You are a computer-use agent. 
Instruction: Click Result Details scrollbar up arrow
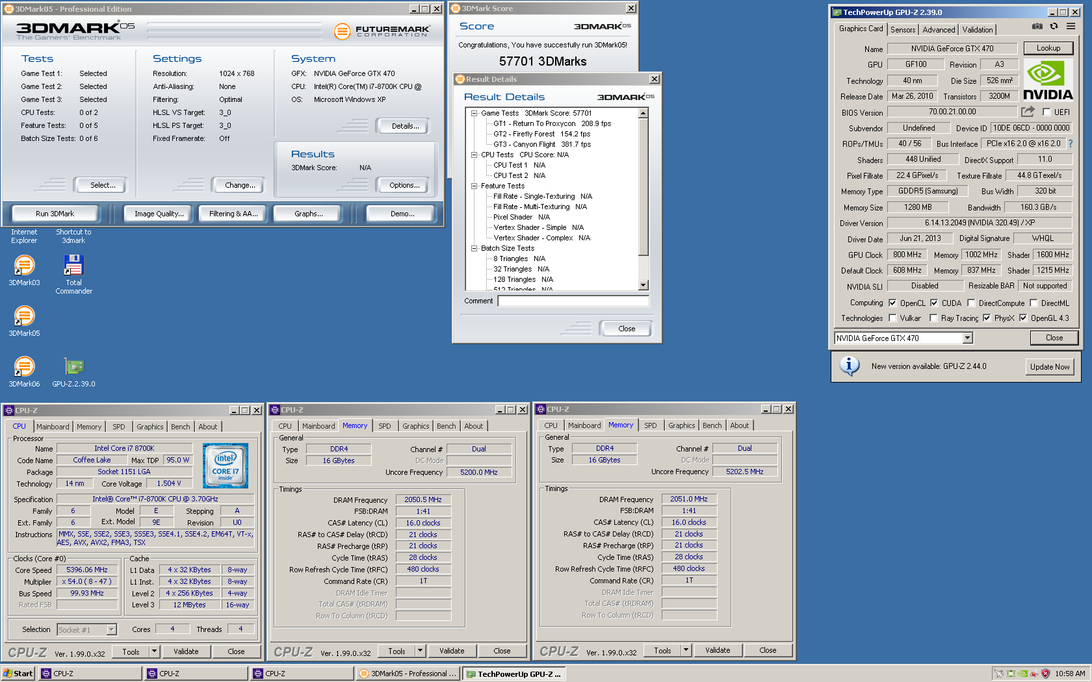(643, 113)
